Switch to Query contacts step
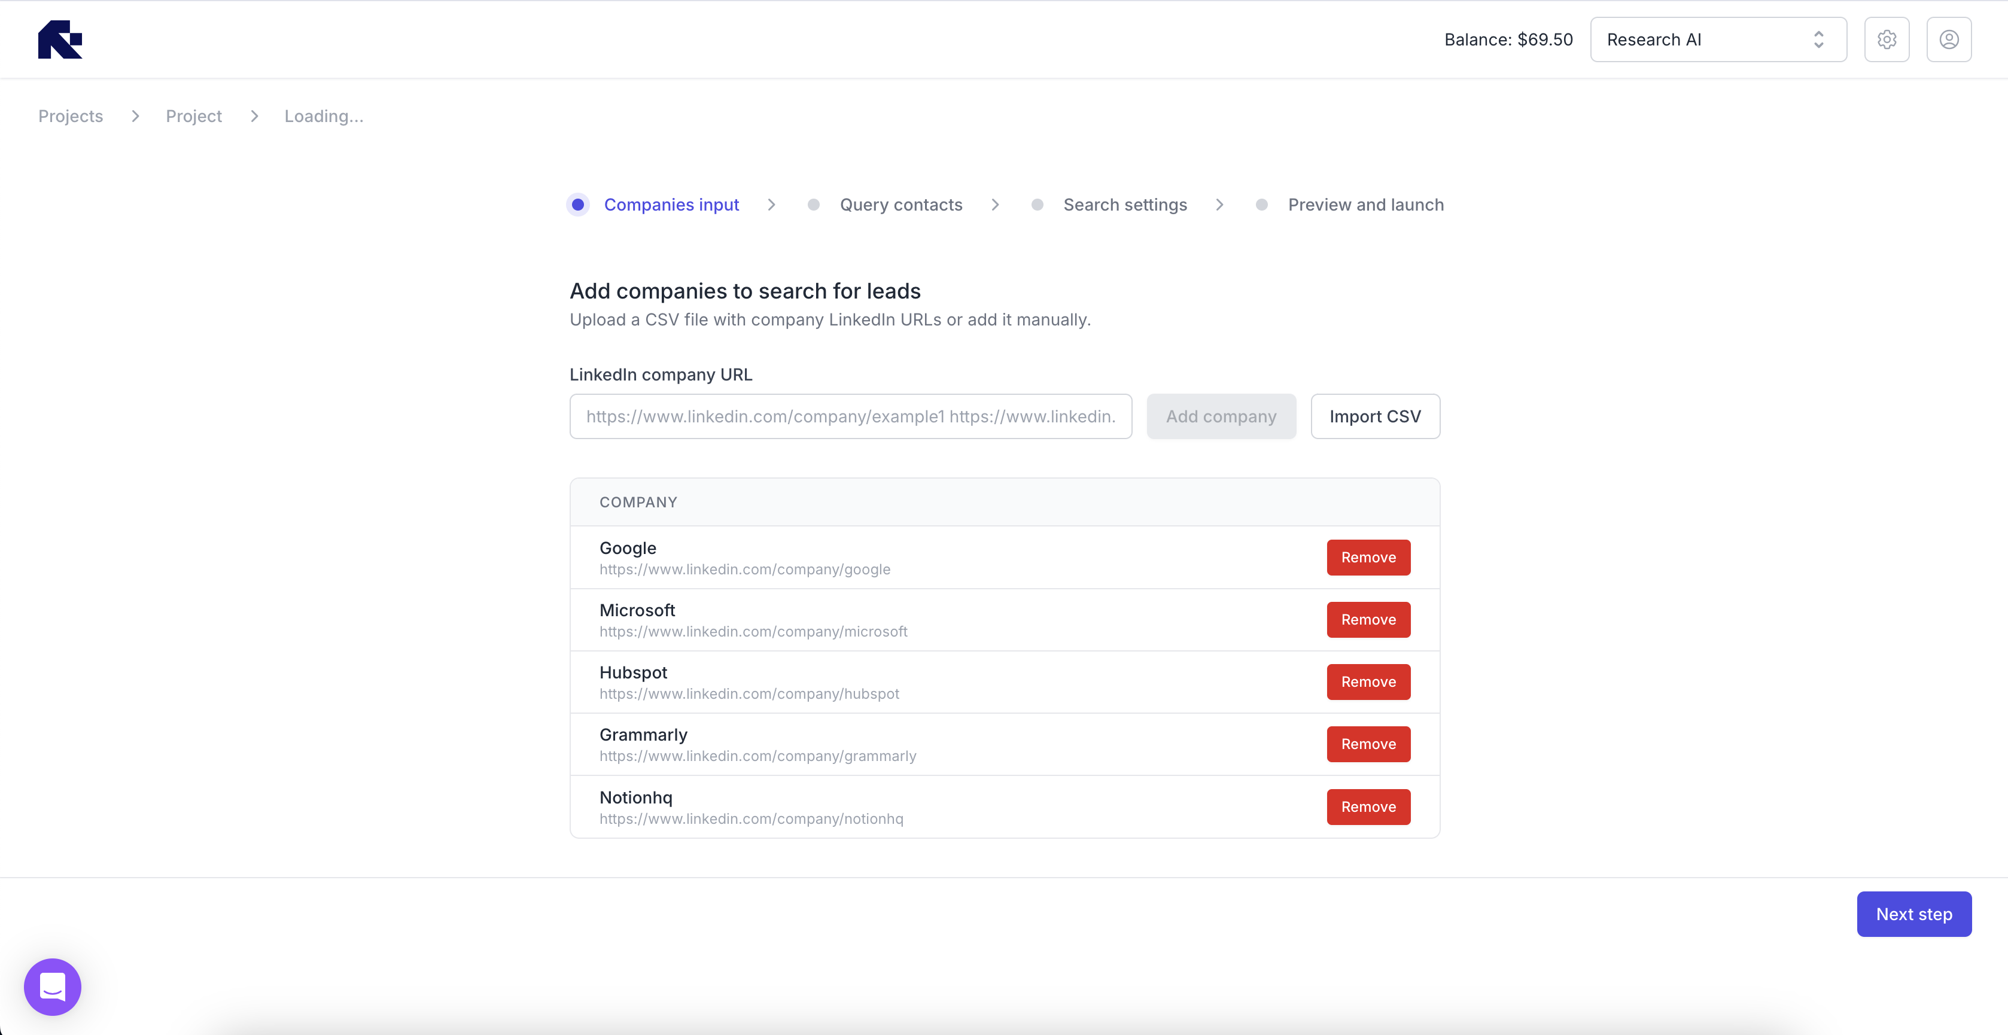The image size is (2008, 1035). tap(900, 204)
